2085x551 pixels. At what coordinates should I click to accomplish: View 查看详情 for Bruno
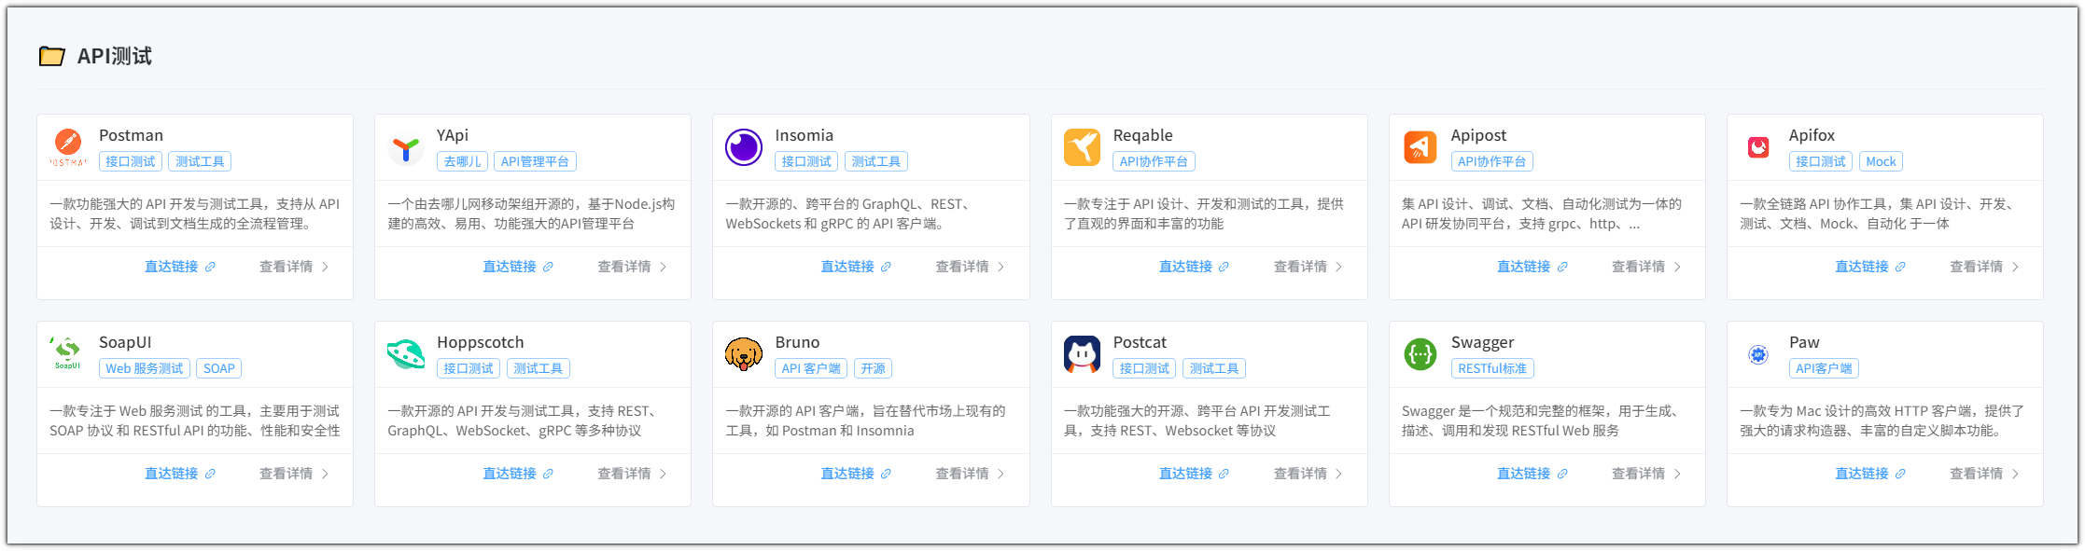970,474
